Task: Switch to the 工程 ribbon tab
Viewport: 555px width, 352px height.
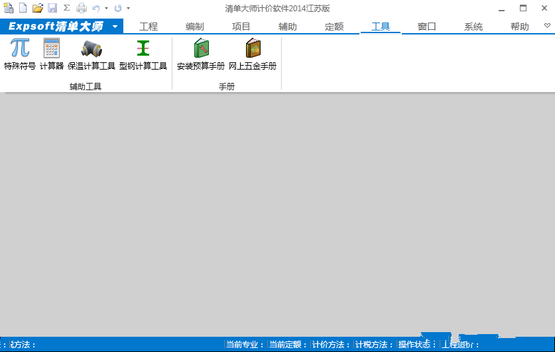Action: point(149,27)
